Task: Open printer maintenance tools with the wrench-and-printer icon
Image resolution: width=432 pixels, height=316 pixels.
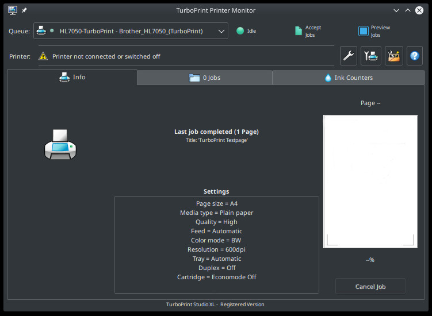Action: tap(371, 56)
